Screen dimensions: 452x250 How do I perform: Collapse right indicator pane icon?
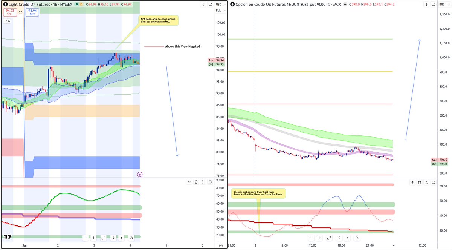pos(426,182)
